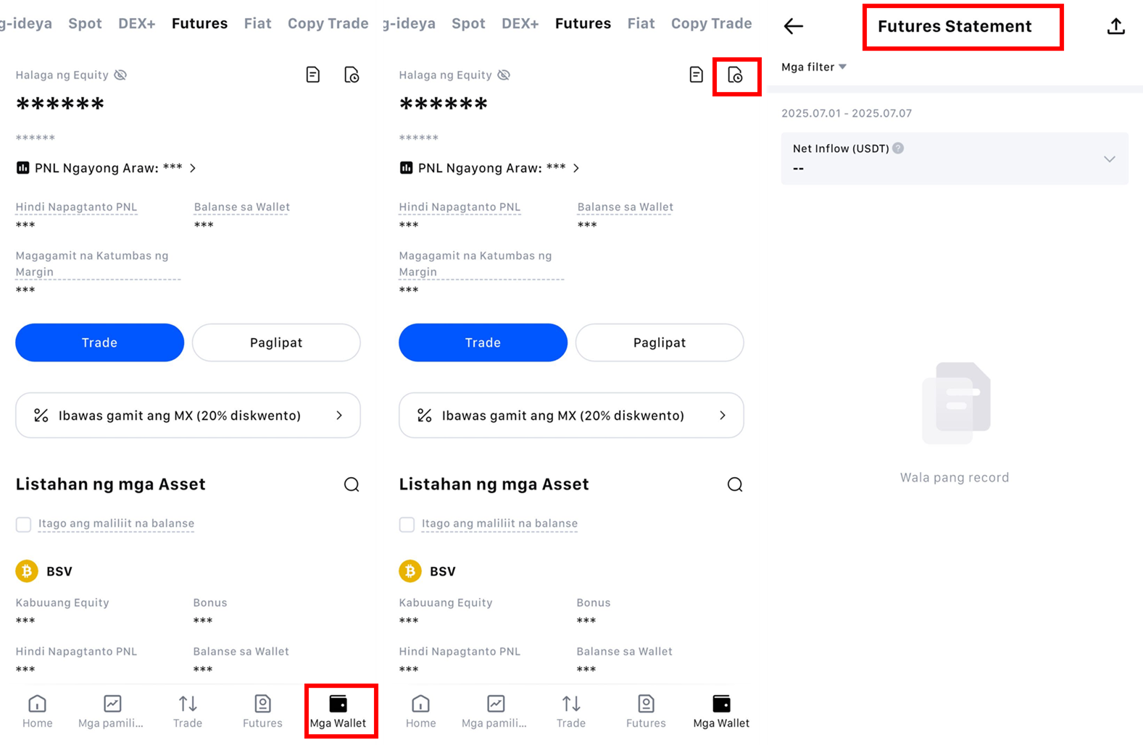Open left PNL Ngayong Araw arrow
The height and width of the screenshot is (745, 1143).
193,168
